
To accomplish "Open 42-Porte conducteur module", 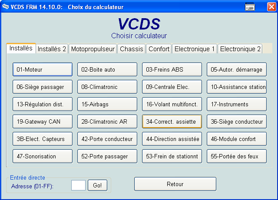I will click(x=107, y=139).
